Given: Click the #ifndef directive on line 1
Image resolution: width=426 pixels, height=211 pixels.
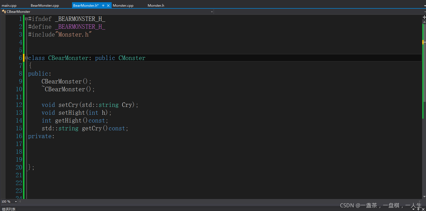Looking at the screenshot, I should (40, 19).
